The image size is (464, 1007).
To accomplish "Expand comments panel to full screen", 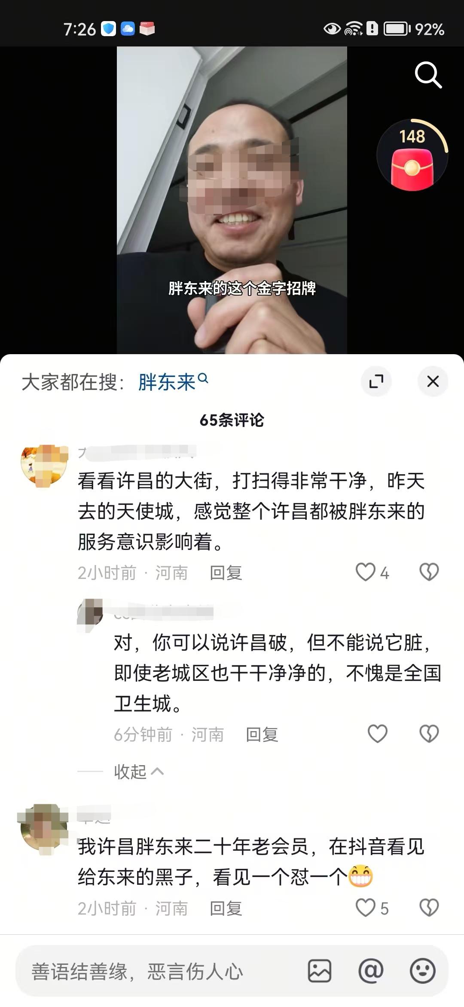I will pos(376,381).
